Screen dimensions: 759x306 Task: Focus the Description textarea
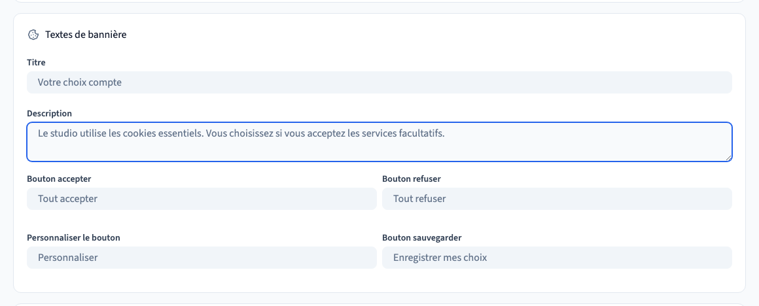(x=379, y=142)
